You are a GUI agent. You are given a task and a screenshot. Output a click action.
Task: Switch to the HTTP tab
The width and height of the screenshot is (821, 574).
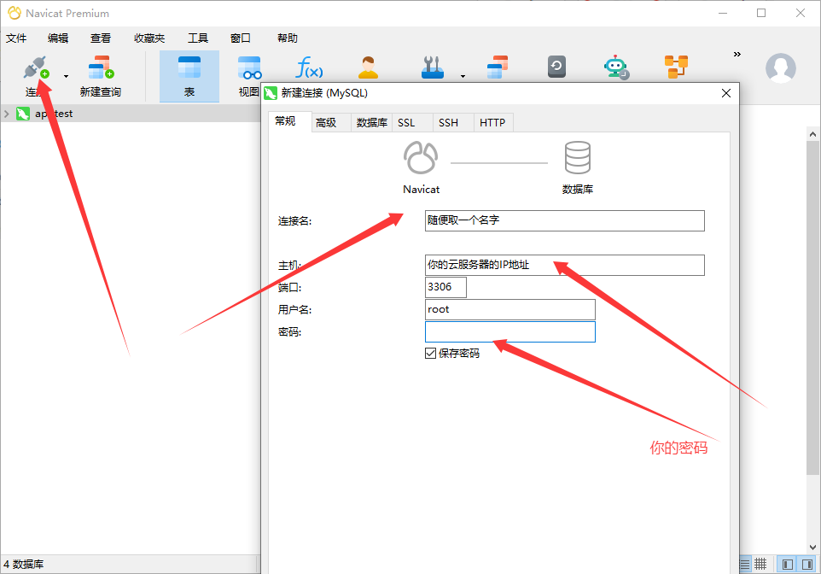click(x=492, y=123)
